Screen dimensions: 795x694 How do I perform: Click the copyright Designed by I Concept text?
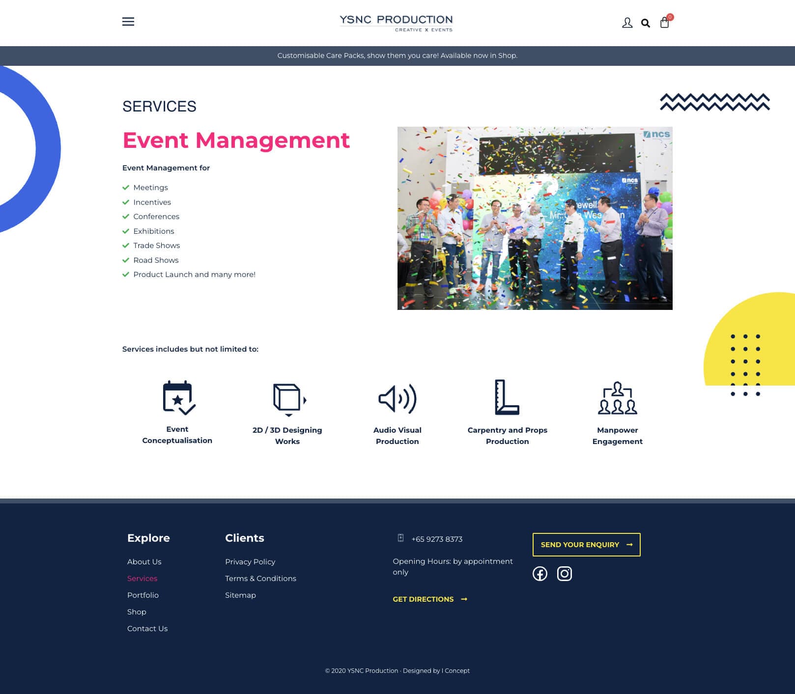(397, 671)
